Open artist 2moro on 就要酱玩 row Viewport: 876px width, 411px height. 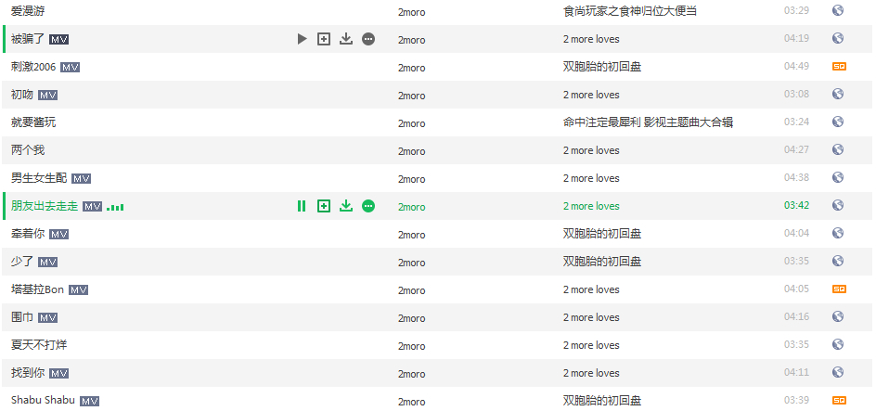[412, 123]
